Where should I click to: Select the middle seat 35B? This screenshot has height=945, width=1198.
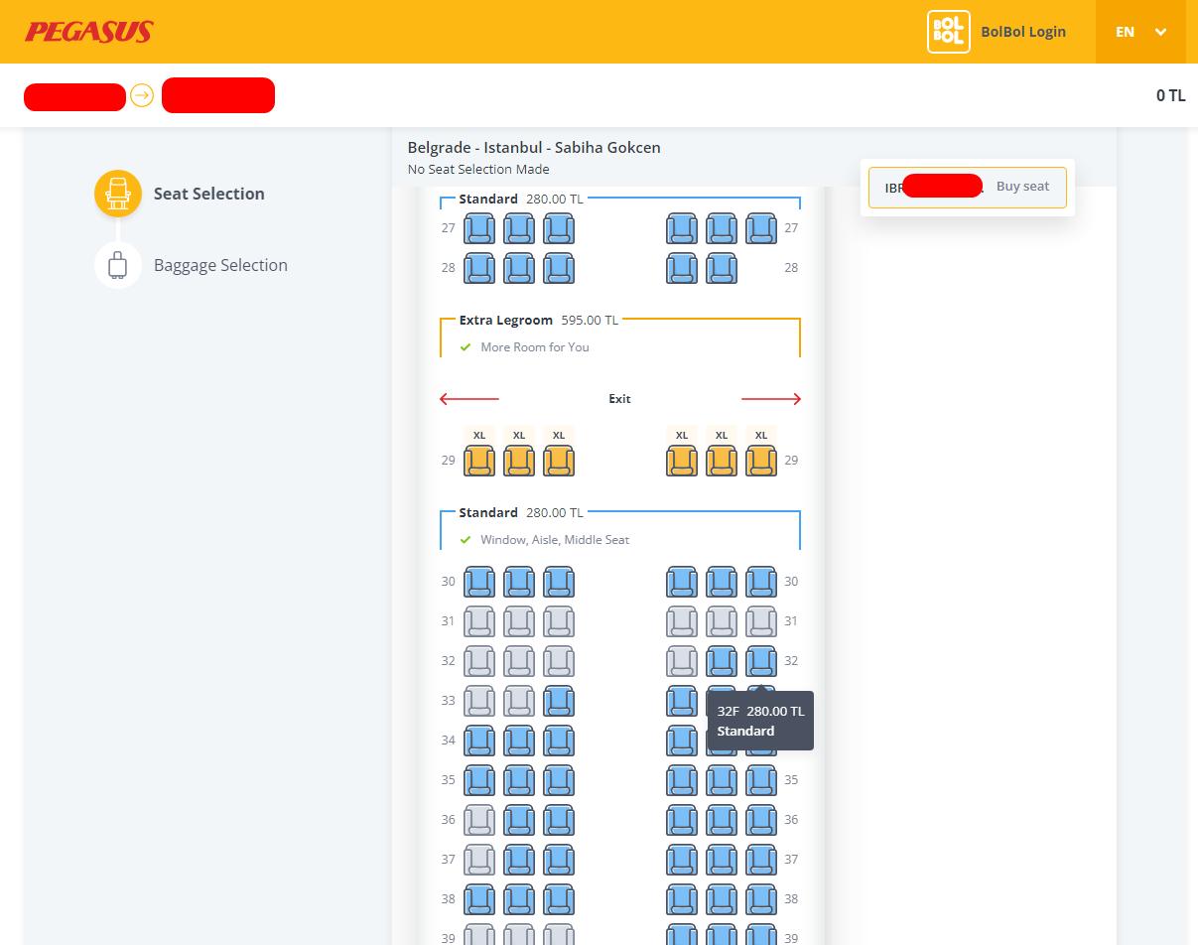519,780
